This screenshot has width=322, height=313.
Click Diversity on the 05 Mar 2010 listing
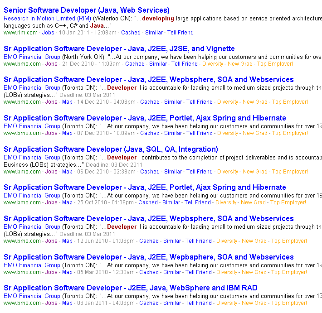227,272
